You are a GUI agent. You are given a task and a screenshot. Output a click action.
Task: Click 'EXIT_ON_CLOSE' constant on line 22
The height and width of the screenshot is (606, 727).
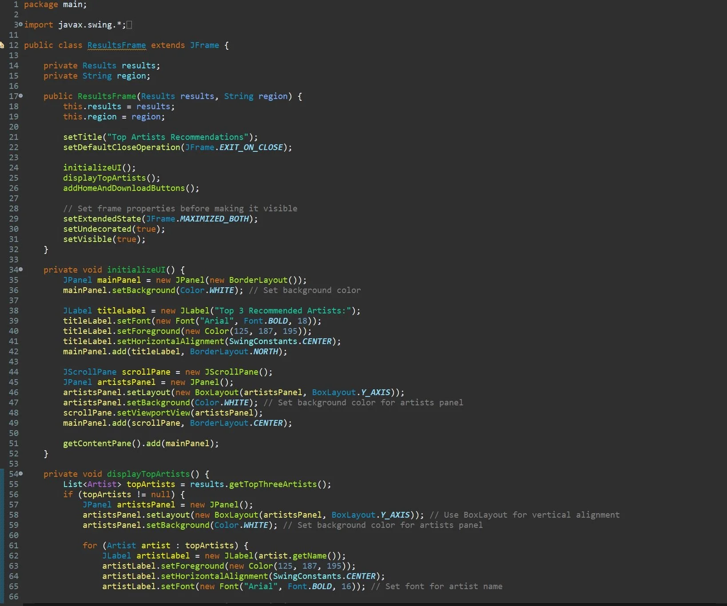pyautogui.click(x=251, y=147)
